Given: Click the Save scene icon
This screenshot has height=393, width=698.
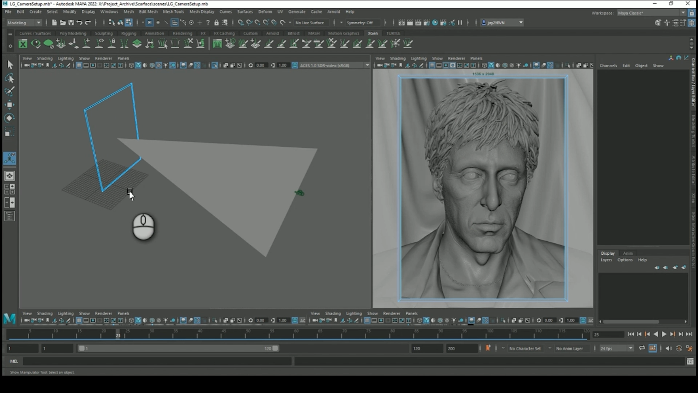Looking at the screenshot, I should (x=71, y=23).
